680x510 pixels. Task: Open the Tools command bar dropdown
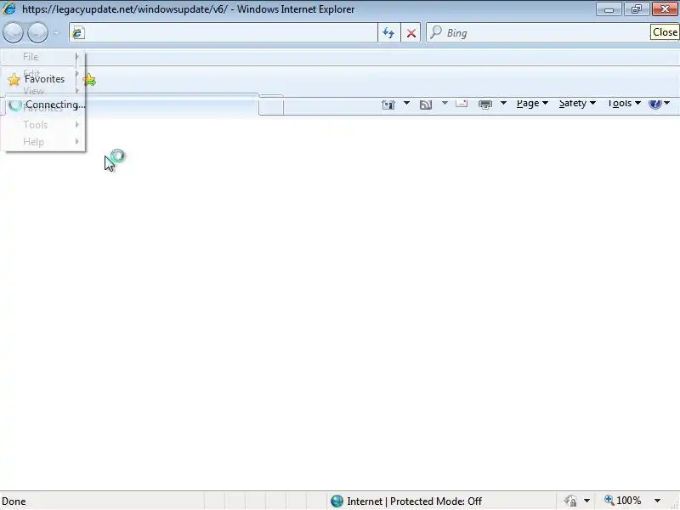[x=624, y=103]
